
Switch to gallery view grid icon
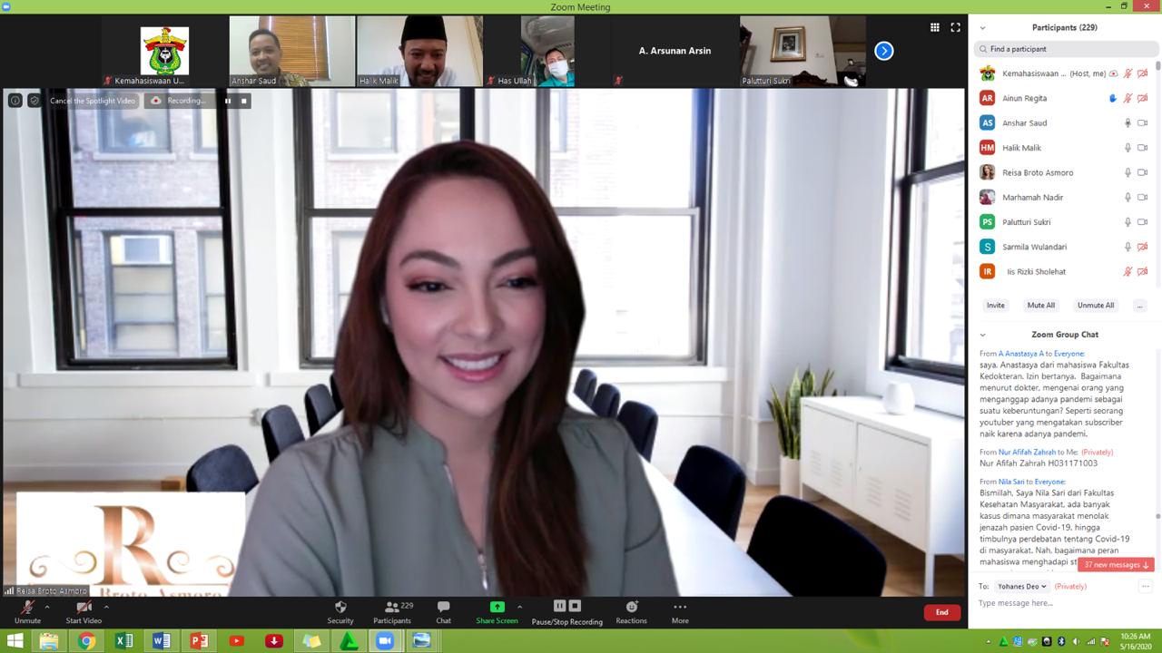pyautogui.click(x=934, y=27)
